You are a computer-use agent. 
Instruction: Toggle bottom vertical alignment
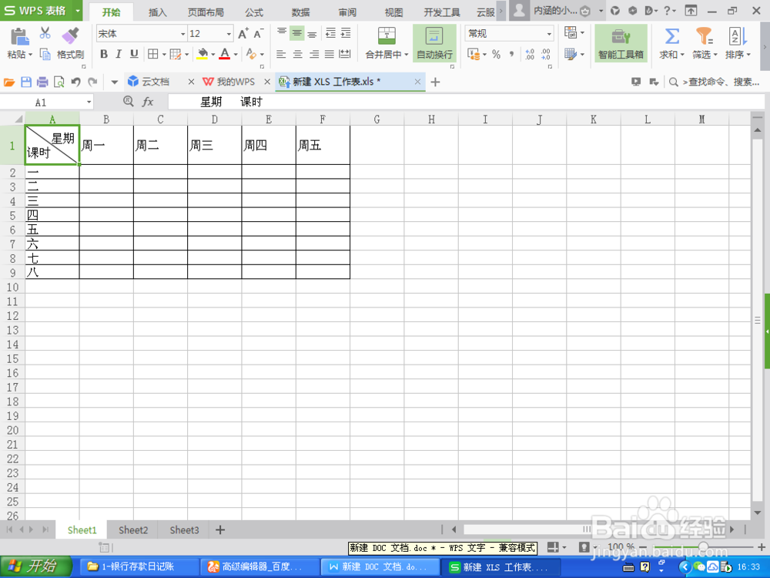pyautogui.click(x=313, y=33)
